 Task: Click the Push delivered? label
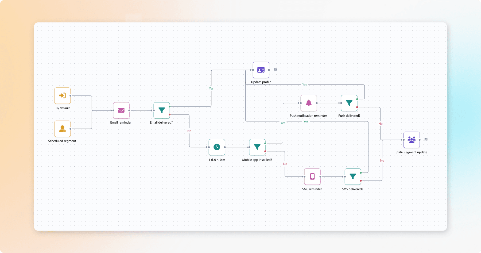pos(349,116)
